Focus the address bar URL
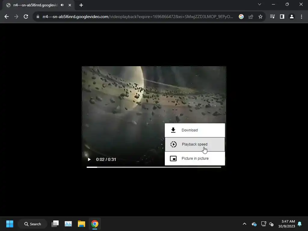Viewport: 308px width, 231px height. coord(138,17)
